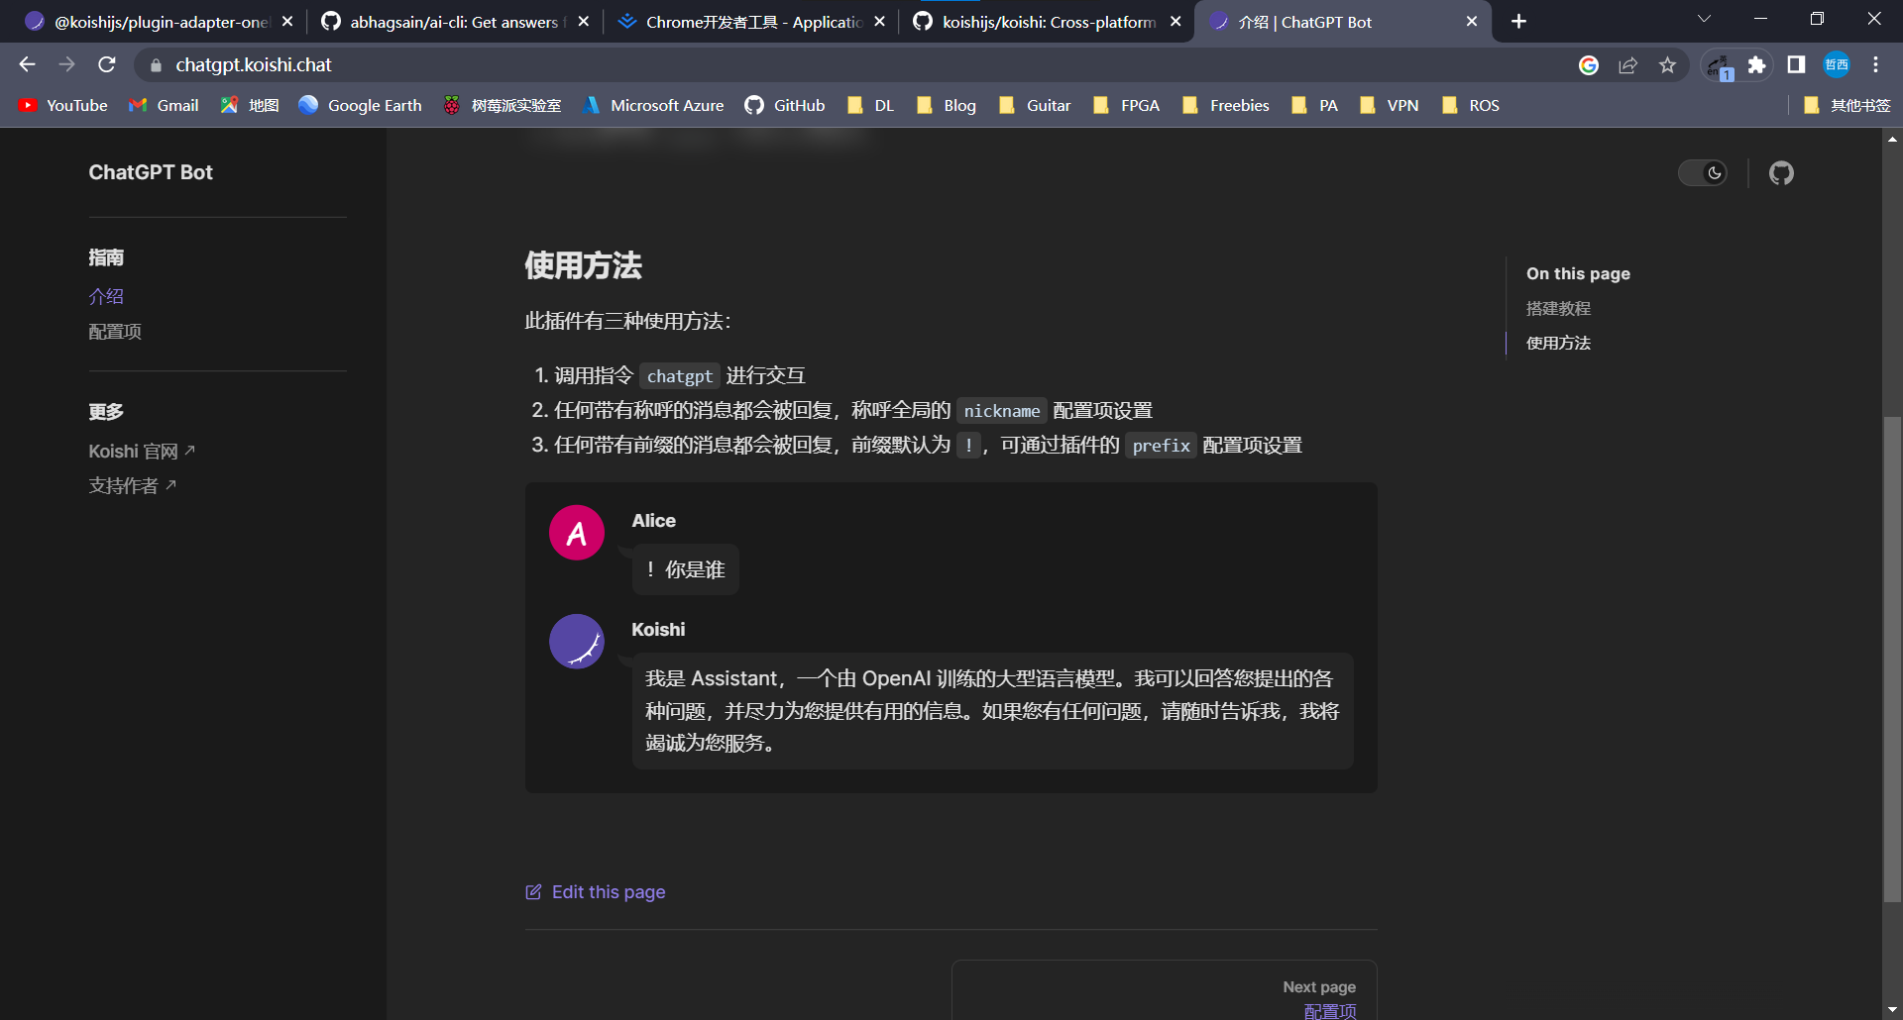1903x1020 pixels.
Task: Jump to 使用方法 in On this page
Action: point(1558,344)
